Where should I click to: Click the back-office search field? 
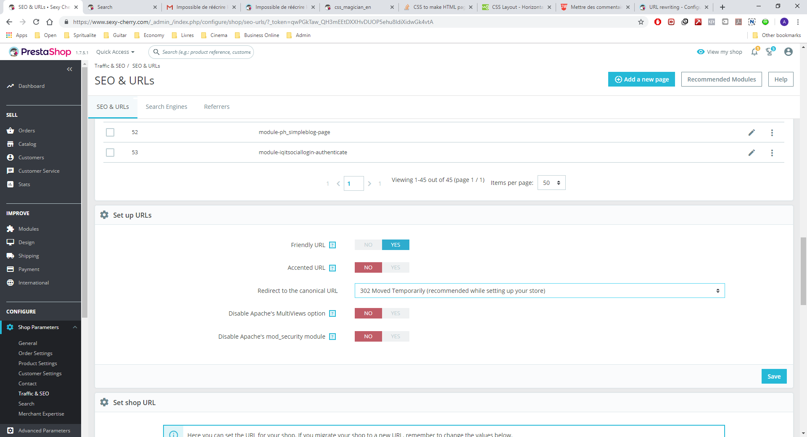(201, 52)
